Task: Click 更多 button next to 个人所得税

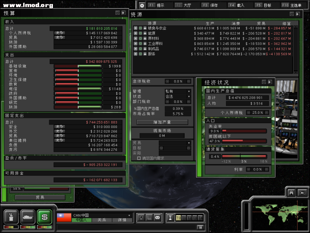Action: click(60, 33)
